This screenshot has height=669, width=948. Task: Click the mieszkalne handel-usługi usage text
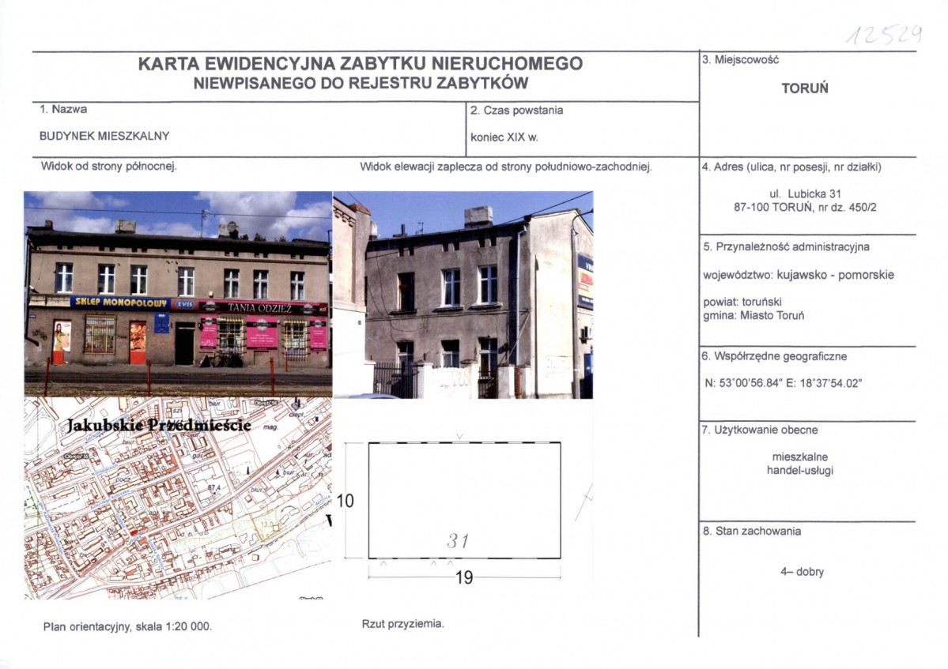pos(800,464)
